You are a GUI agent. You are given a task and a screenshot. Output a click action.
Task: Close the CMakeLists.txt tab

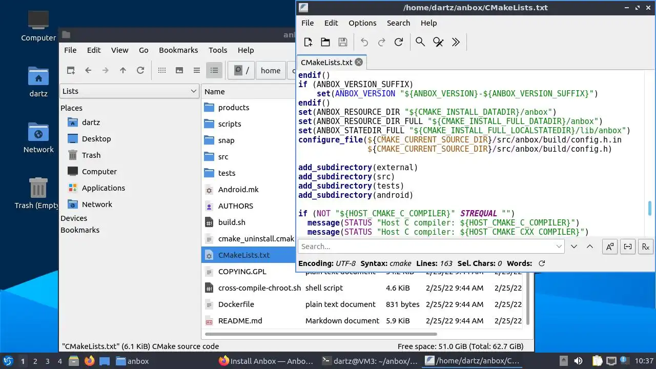point(359,62)
